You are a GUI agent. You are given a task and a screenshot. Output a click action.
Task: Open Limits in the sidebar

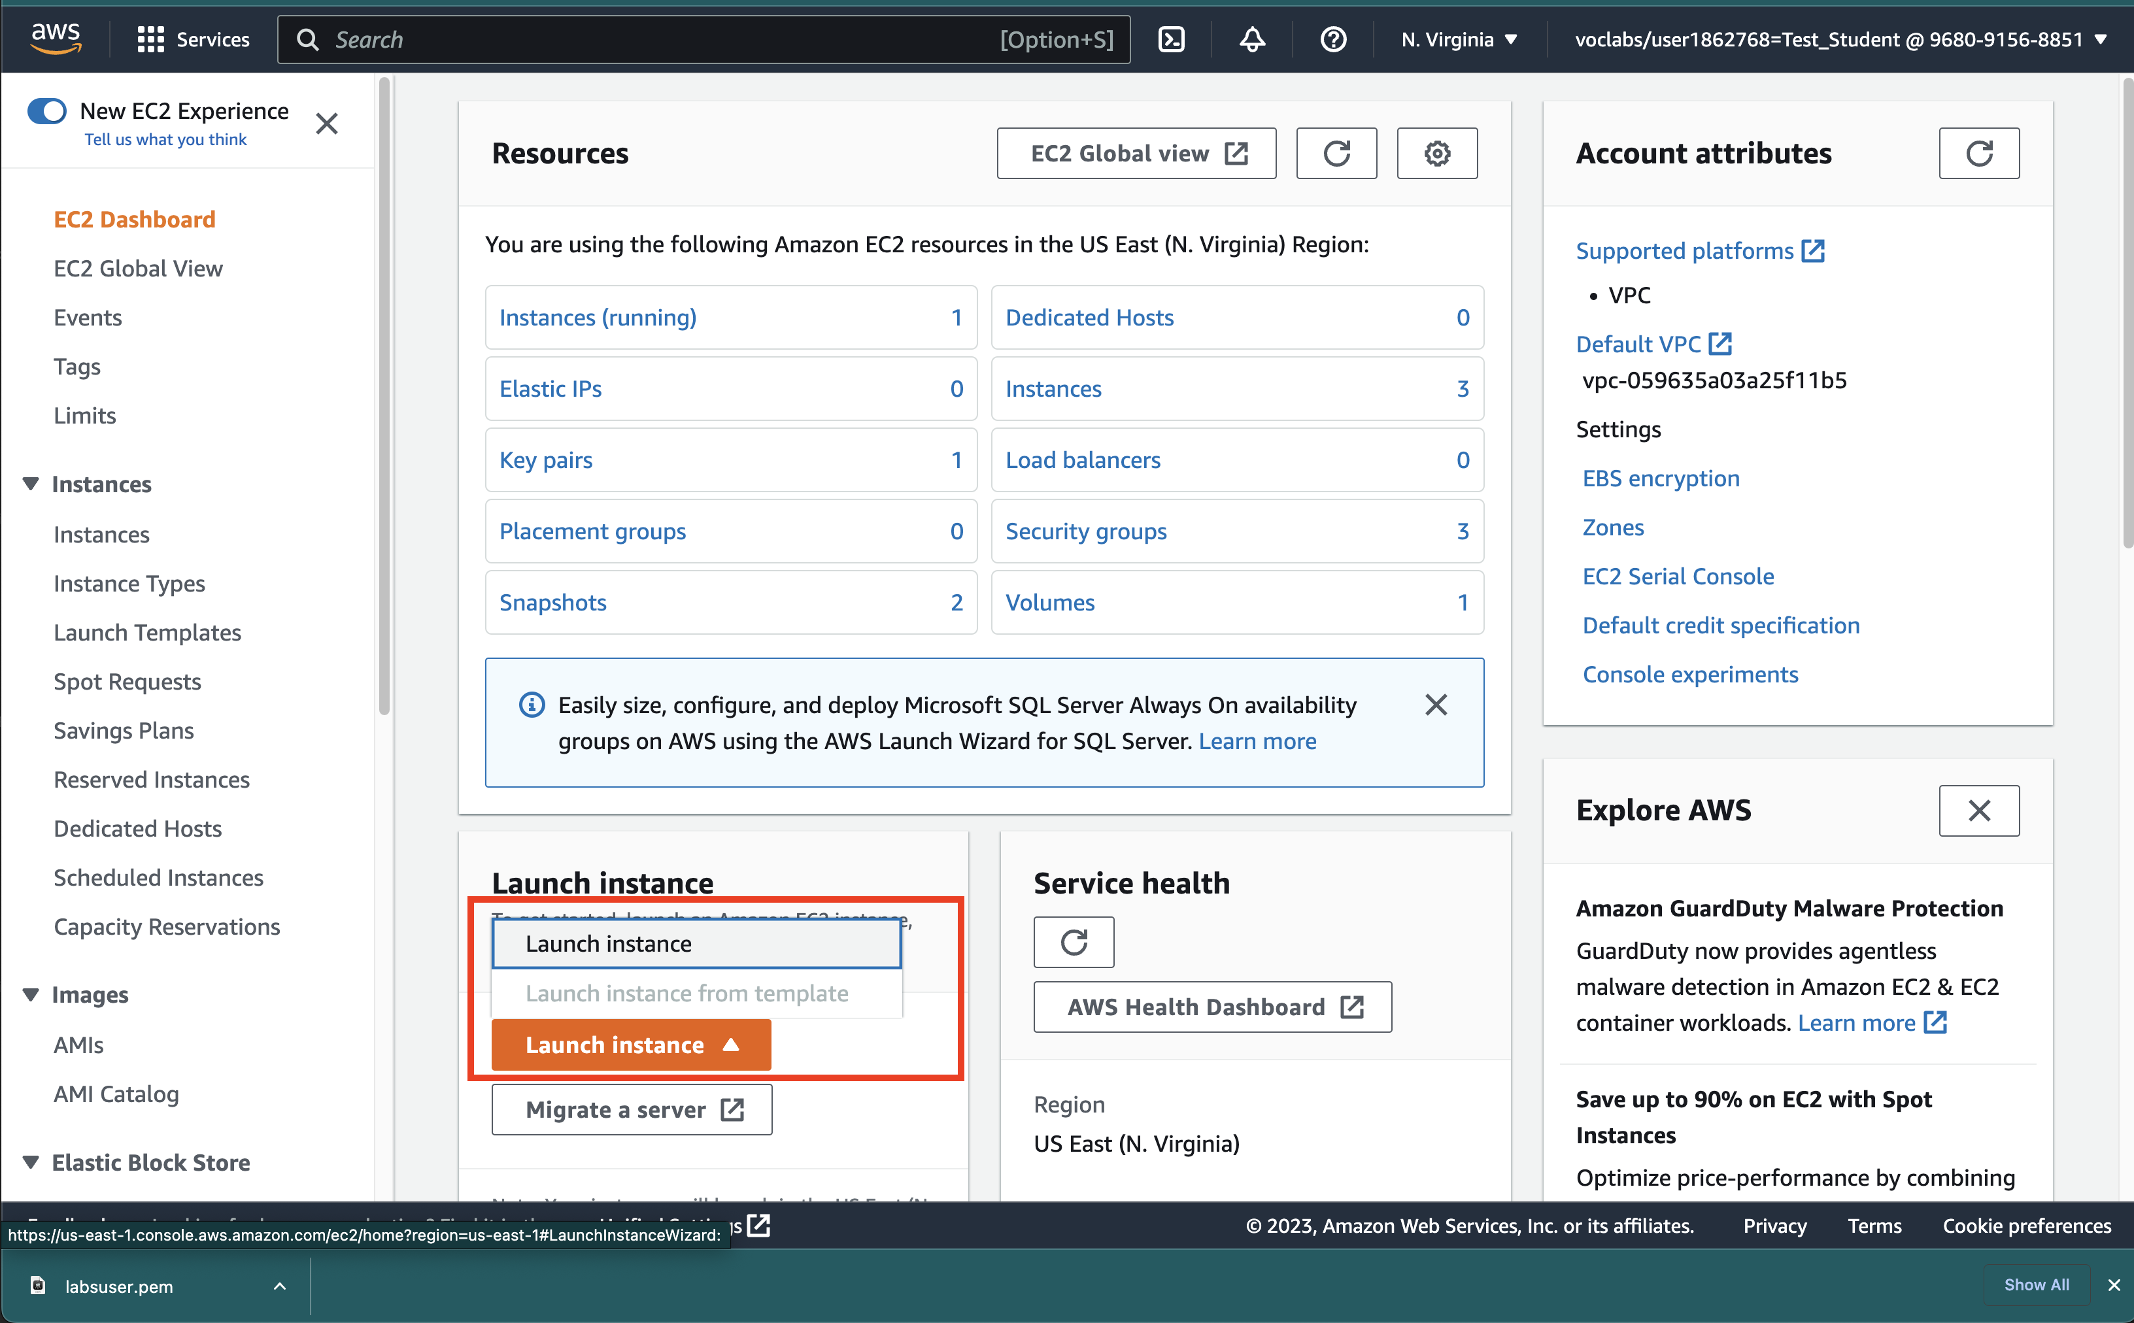coord(84,415)
